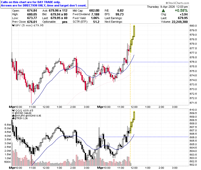Select the 9Apr date marker on SPY axis
201x170 pixels.
(100, 107)
